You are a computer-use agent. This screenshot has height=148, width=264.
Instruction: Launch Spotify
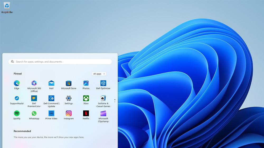pos(17,115)
